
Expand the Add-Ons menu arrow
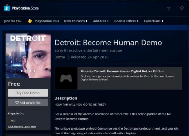coord(108,21)
